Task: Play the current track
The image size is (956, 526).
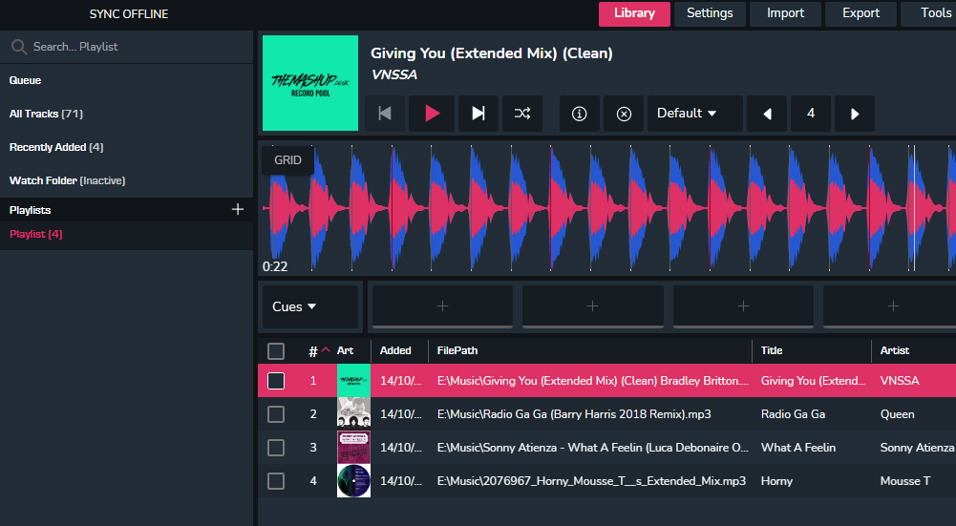Action: (432, 114)
